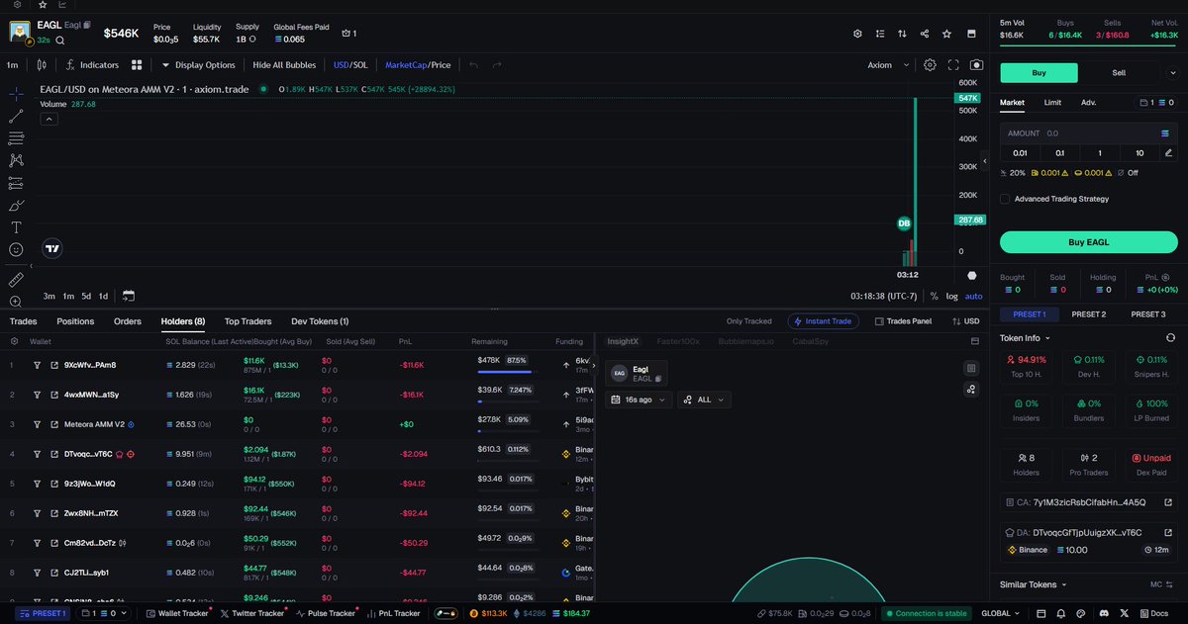
Task: Select the brush drawing tool
Action: pyautogui.click(x=16, y=206)
